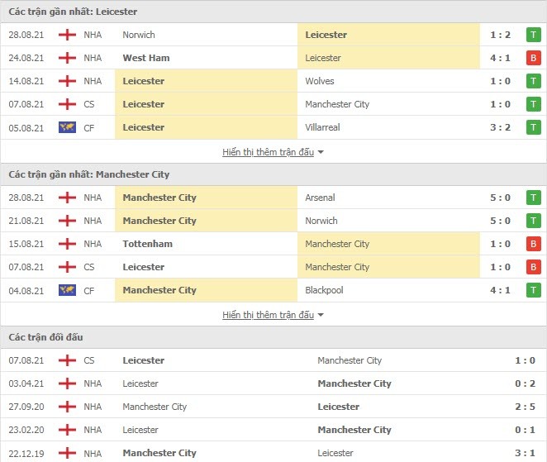The image size is (547, 462).
Task: Click England flag on 27.09.20 head-to-head row
Action: click(67, 407)
